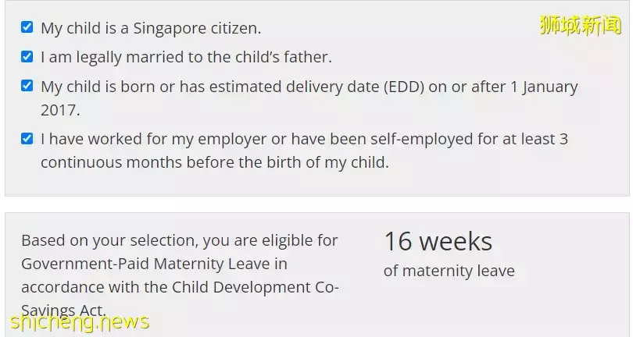Image resolution: width=633 pixels, height=337 pixels.
Task: Click the "Based on your selection" sentence start
Action: coord(102,240)
